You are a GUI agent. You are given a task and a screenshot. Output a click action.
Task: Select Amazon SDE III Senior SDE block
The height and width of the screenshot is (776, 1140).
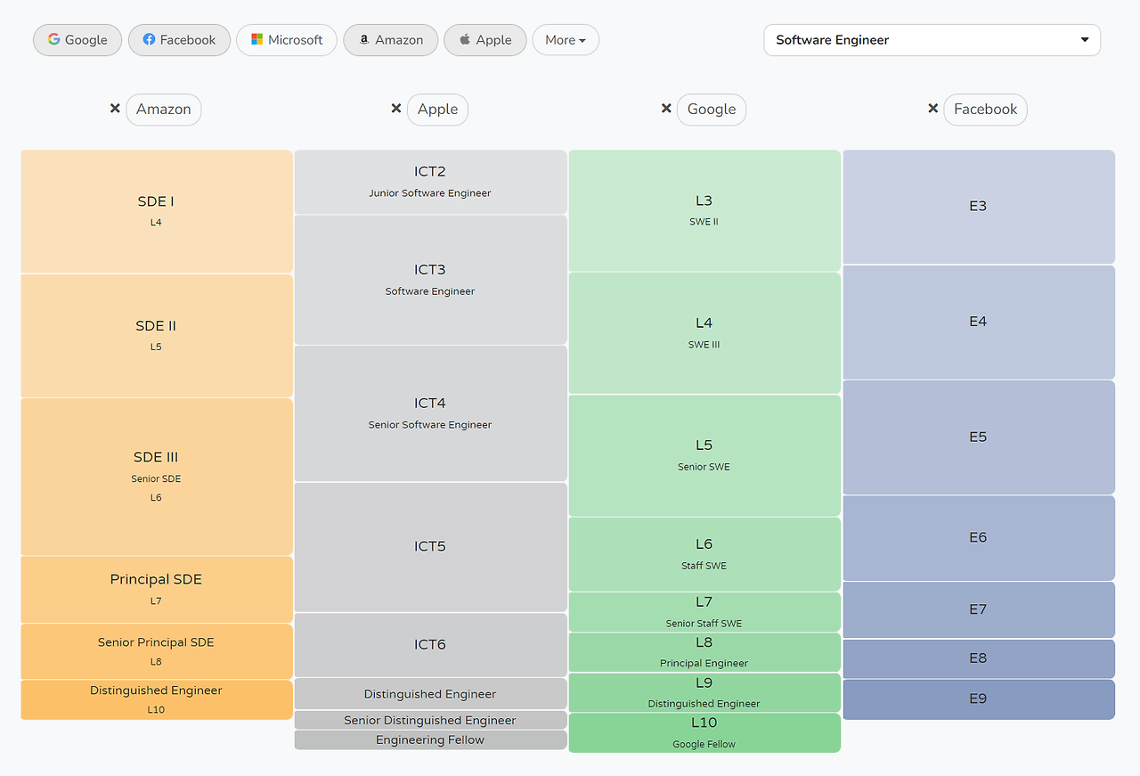tap(157, 477)
